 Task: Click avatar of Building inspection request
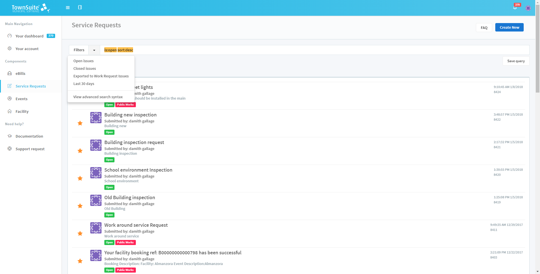[96, 145]
